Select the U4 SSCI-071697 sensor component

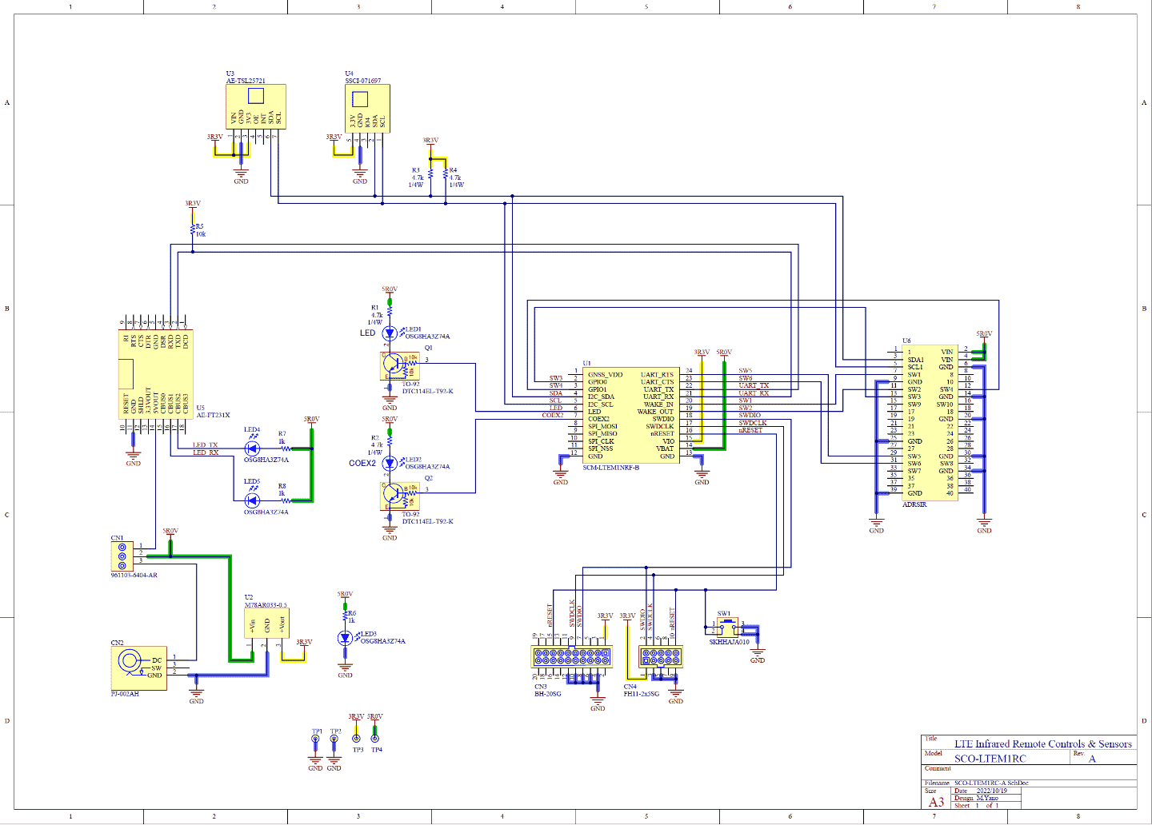367,109
